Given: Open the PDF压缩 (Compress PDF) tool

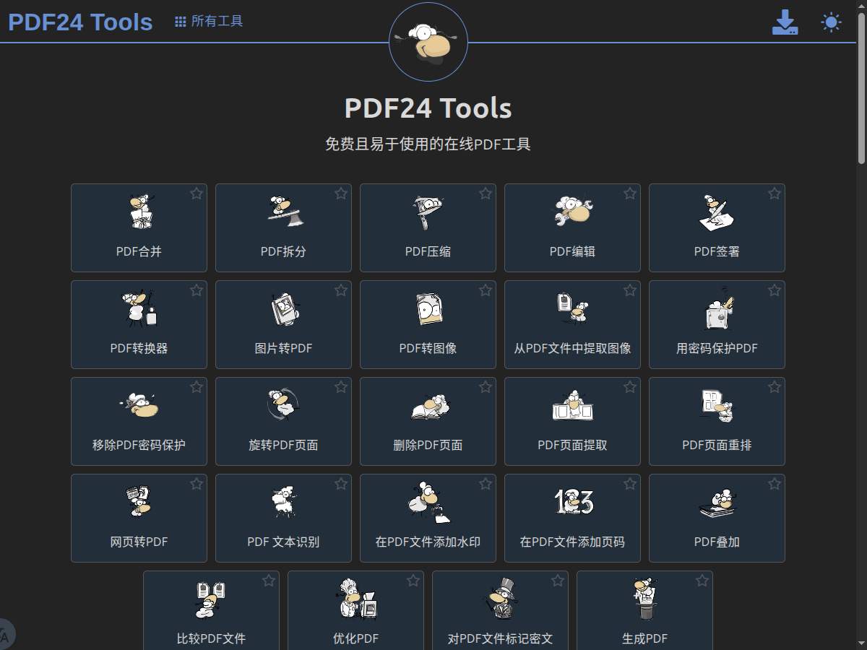Looking at the screenshot, I should [428, 227].
